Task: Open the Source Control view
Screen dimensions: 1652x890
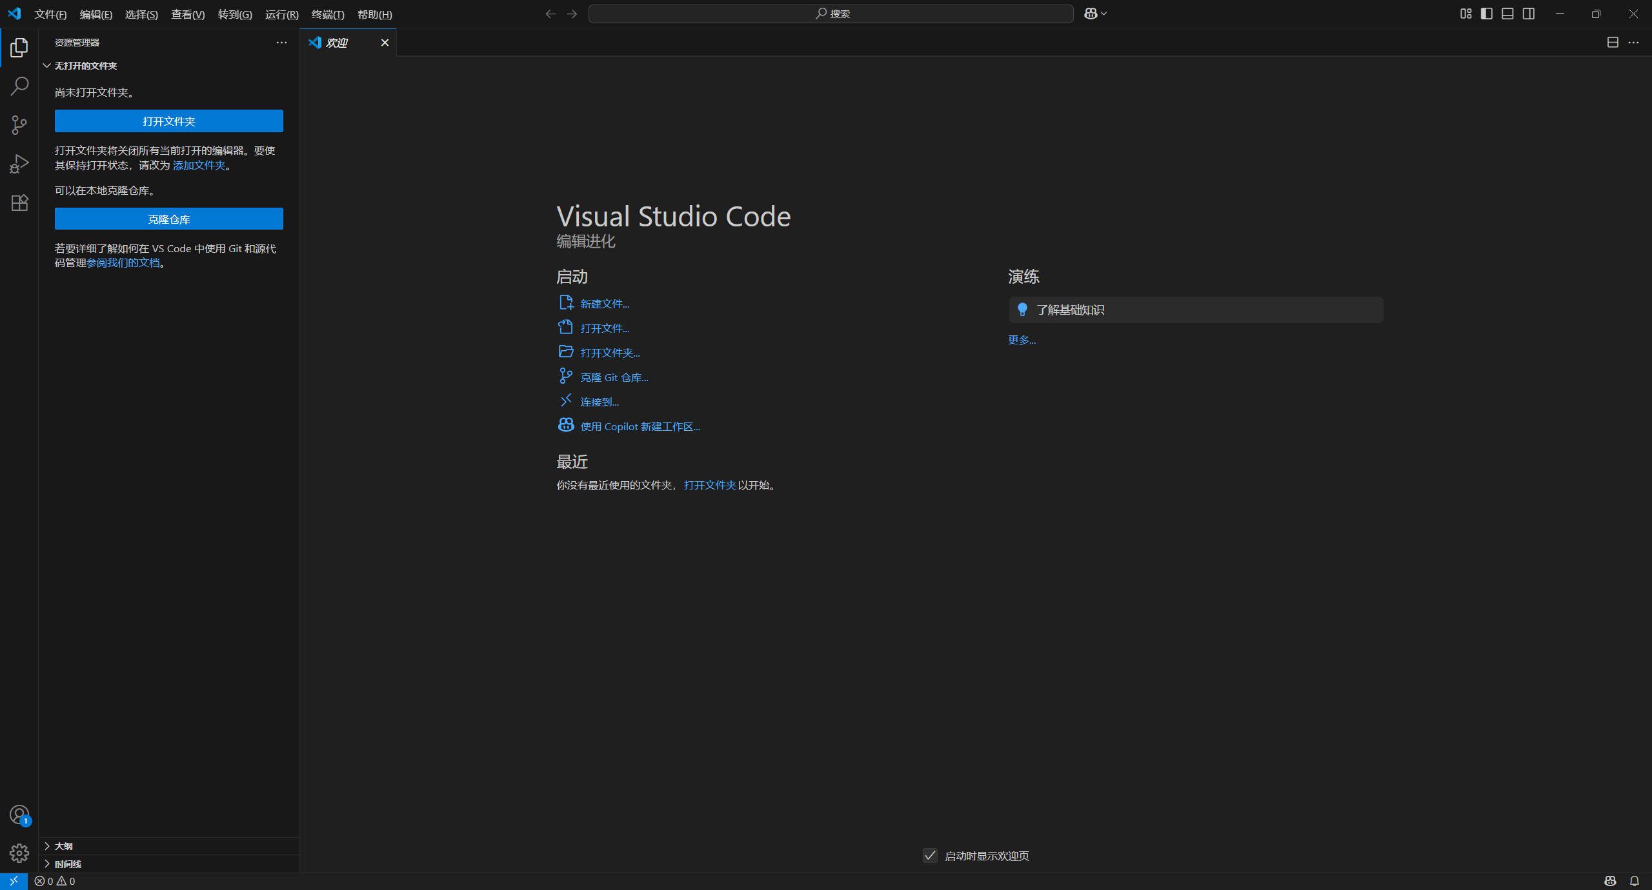Action: [x=19, y=125]
